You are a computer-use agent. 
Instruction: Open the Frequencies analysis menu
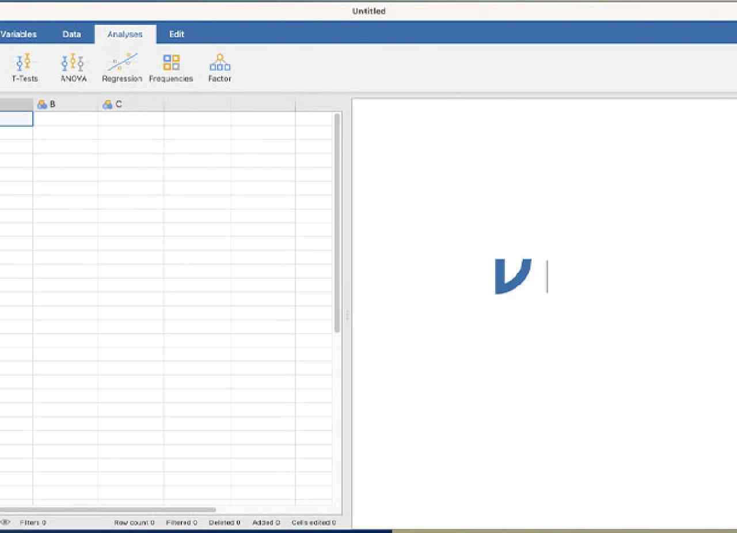[x=171, y=68]
